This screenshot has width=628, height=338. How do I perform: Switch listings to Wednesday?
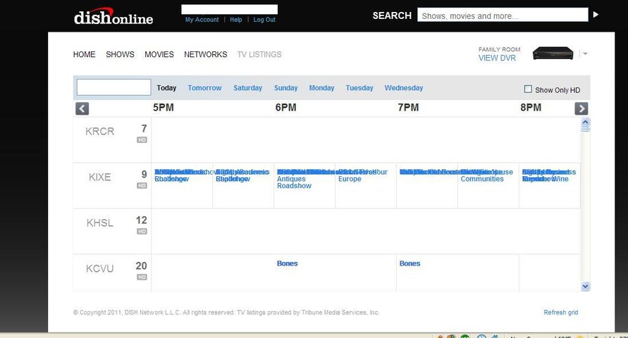tap(404, 88)
